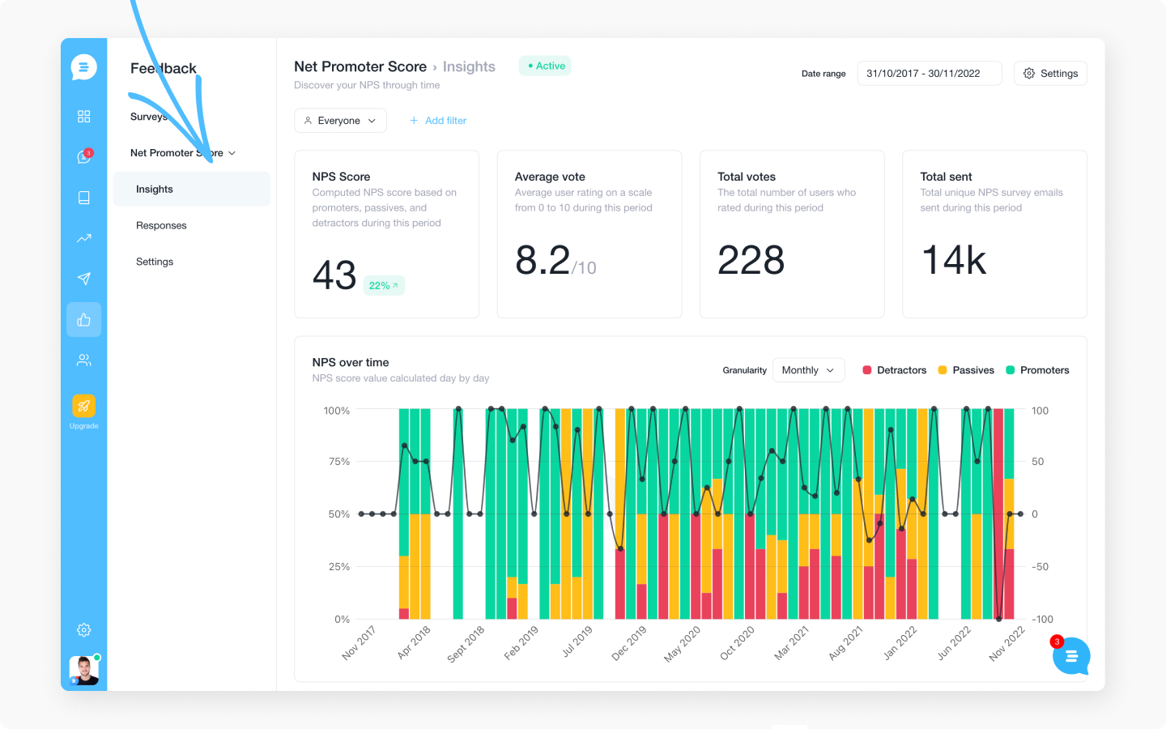Click the Upgrade rocket icon
Viewport: 1166px width, 729px height.
[83, 406]
